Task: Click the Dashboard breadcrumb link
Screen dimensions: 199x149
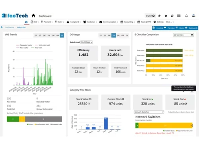Action: tap(10, 27)
